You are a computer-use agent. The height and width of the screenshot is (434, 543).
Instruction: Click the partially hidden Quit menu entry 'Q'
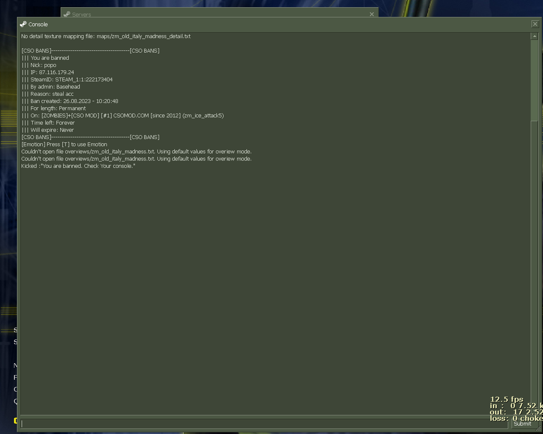tap(15, 401)
